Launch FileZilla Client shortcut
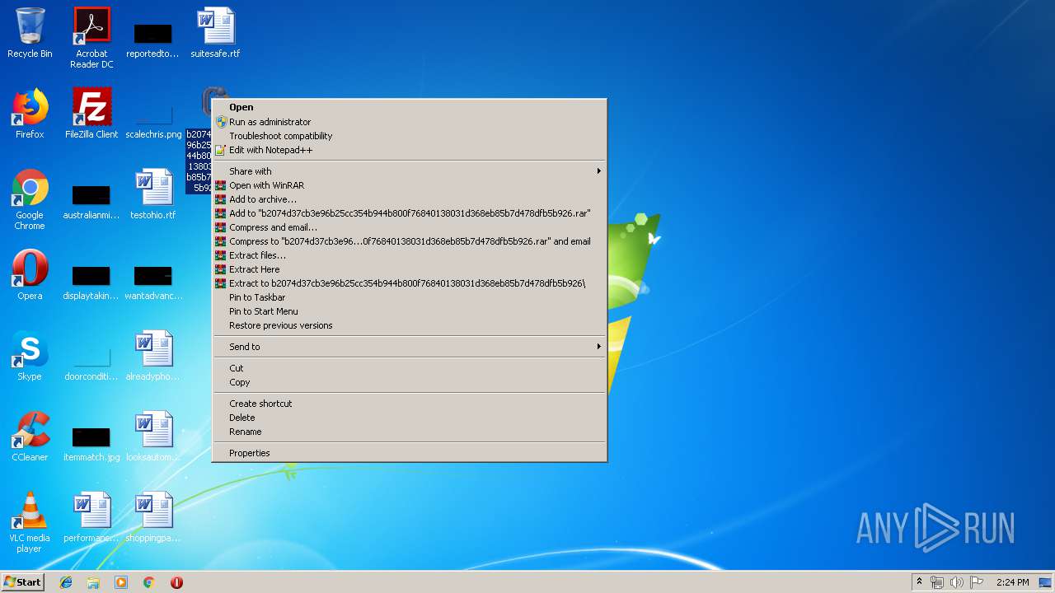 point(91,114)
